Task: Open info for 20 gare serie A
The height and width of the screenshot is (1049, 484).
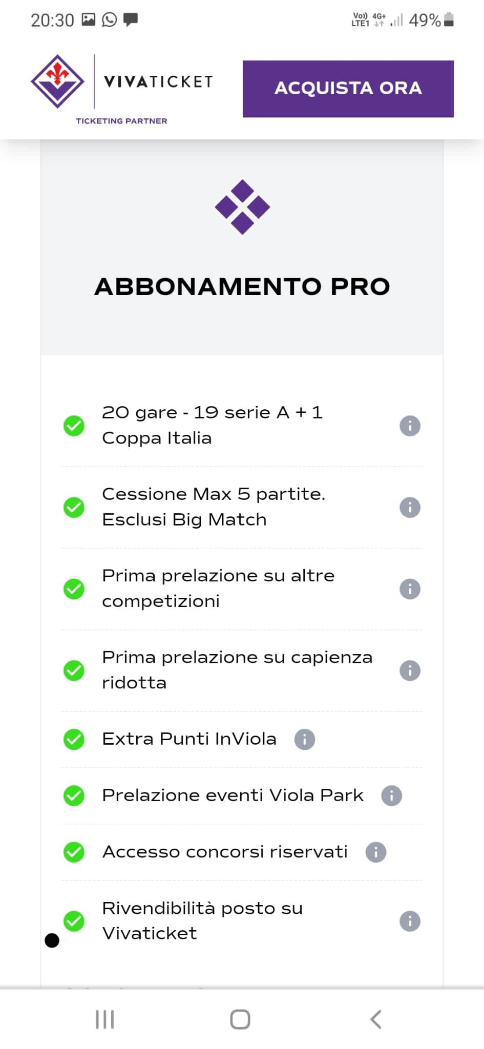Action: (410, 426)
